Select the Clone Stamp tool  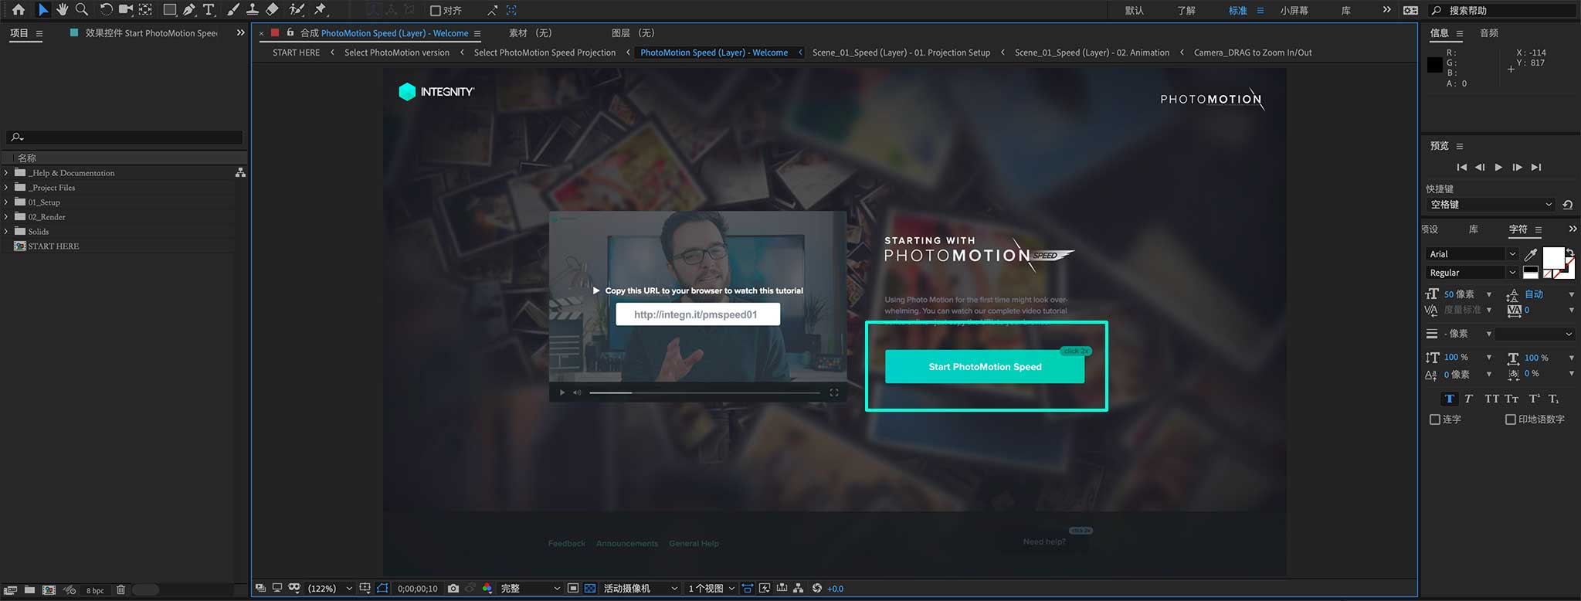pyautogui.click(x=252, y=10)
